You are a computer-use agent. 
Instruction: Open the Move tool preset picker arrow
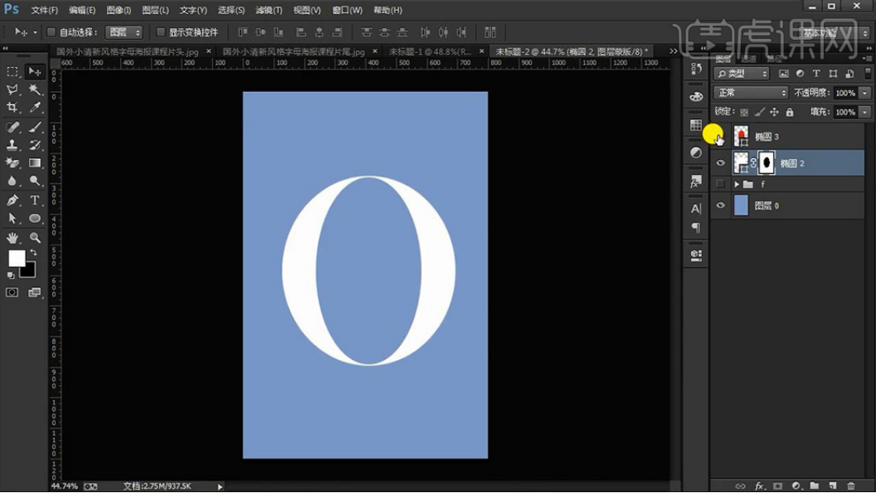[35, 32]
